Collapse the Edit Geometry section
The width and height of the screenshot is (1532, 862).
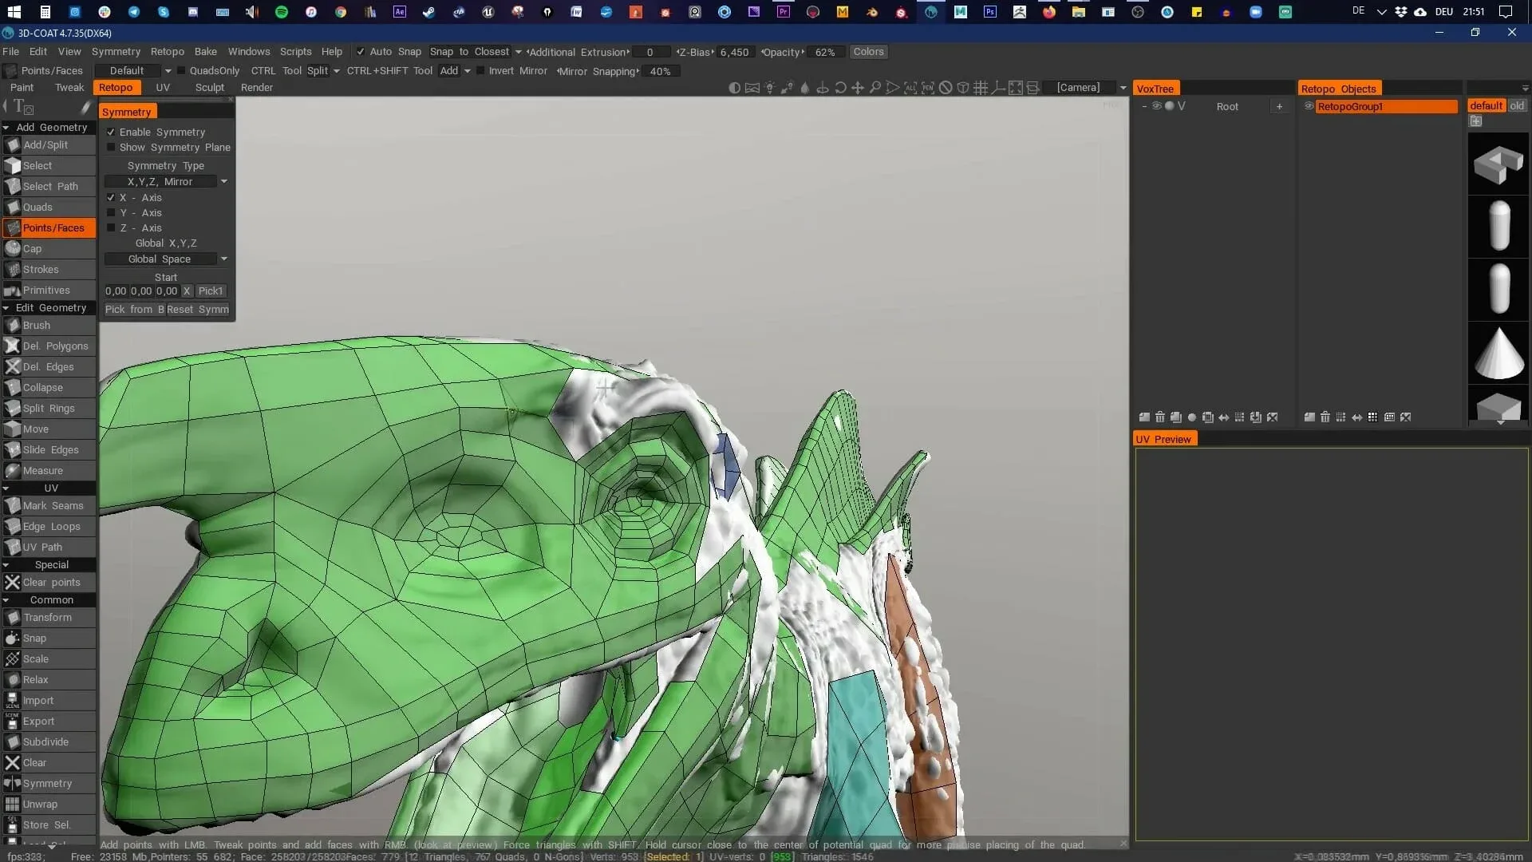coord(8,307)
